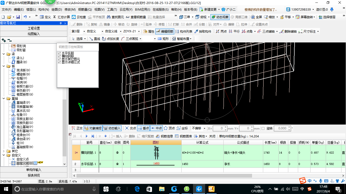Toggle 编辑钢筋 edit rebar button
The width and height of the screenshot is (346, 194).
(165, 31)
